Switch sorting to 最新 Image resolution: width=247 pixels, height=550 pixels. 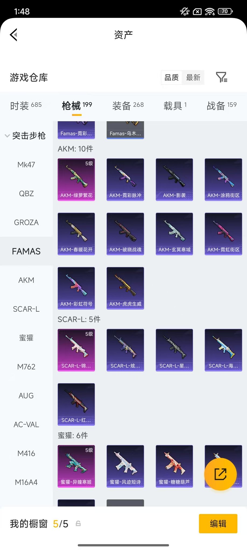193,78
